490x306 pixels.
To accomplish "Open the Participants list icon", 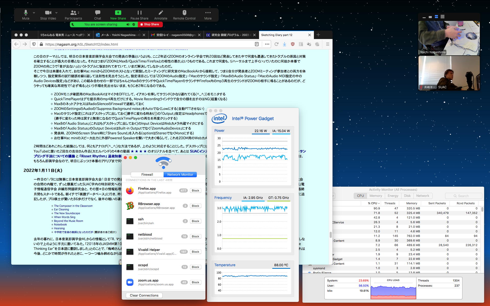I will click(x=73, y=13).
